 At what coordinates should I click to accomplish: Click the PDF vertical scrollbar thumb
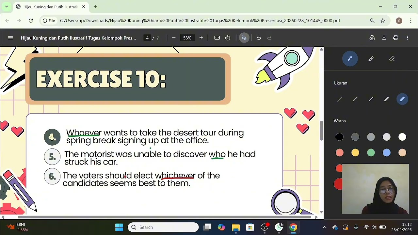point(321,131)
